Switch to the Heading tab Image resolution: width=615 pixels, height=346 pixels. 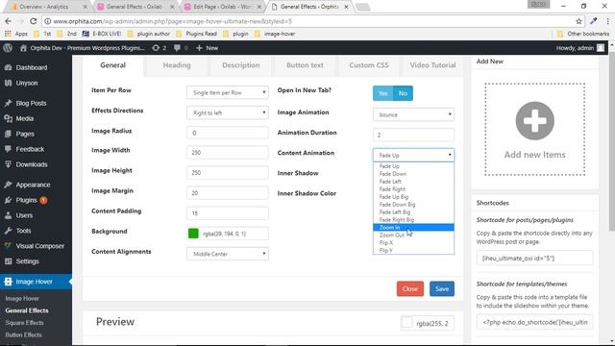click(177, 65)
